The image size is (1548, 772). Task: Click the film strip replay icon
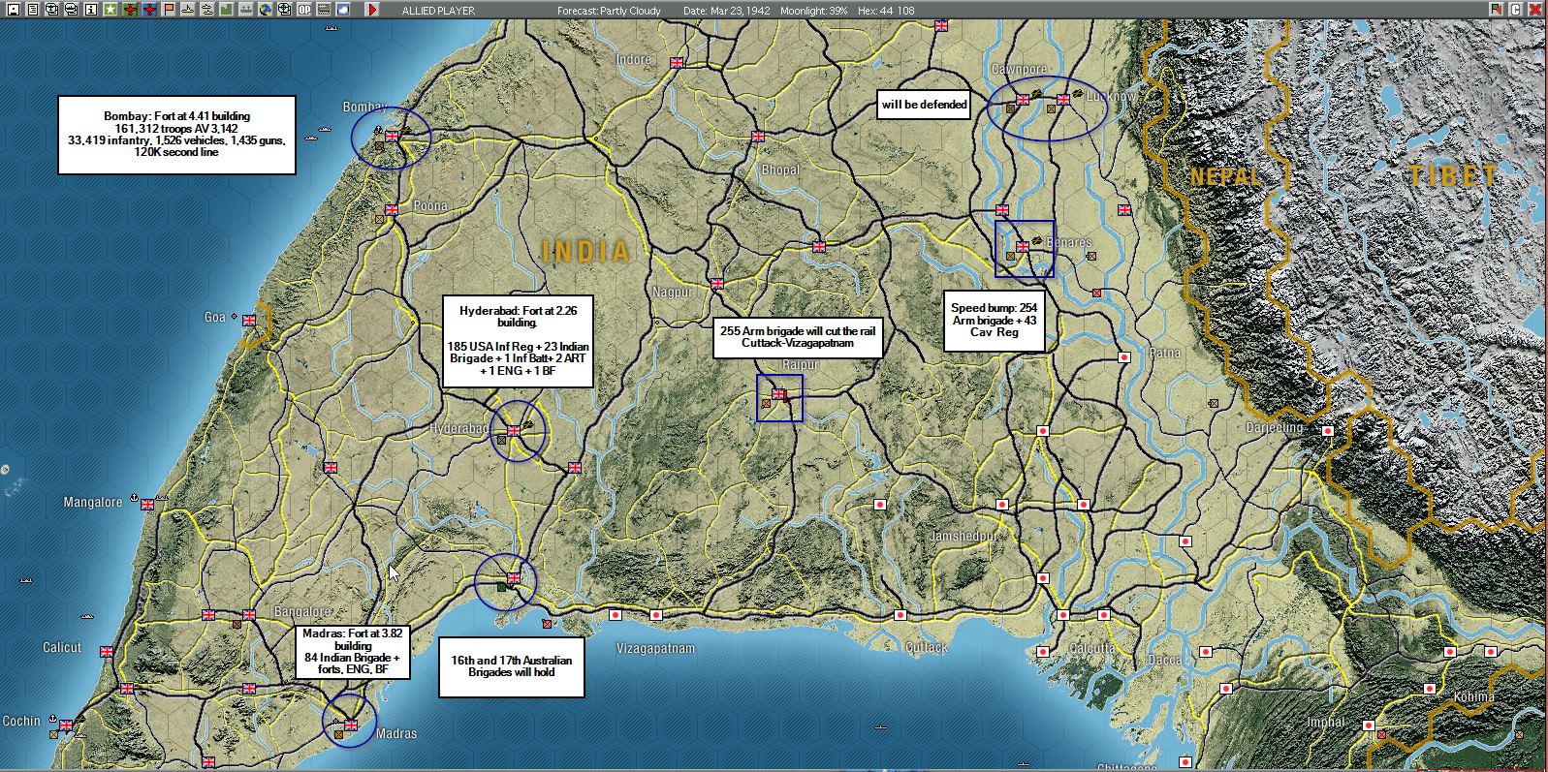point(323,10)
